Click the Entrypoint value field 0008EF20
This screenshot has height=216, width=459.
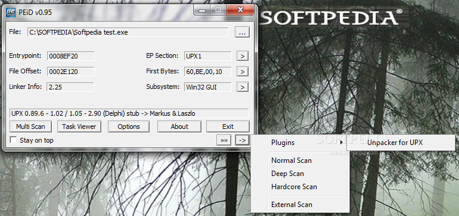tap(70, 56)
